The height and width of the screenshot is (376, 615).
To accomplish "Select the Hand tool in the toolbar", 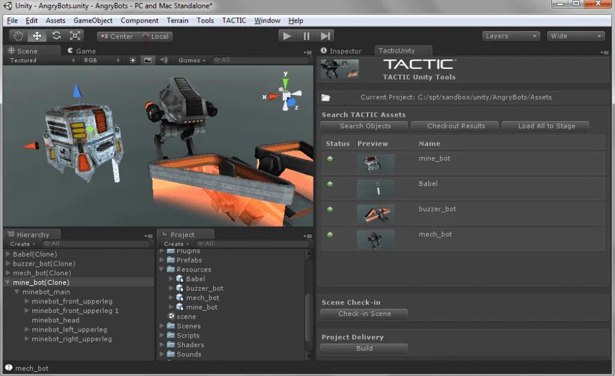I will [x=17, y=36].
